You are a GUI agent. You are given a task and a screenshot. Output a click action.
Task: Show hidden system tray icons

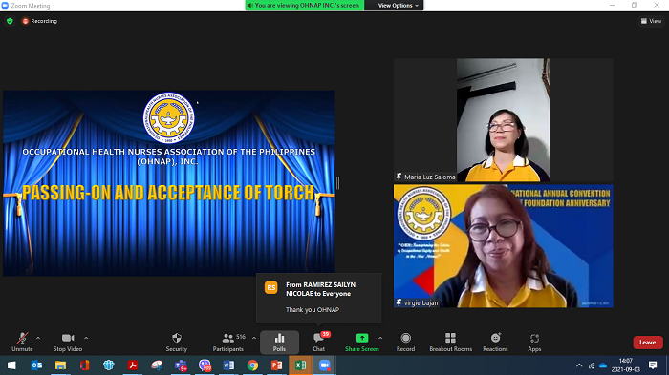(579, 365)
